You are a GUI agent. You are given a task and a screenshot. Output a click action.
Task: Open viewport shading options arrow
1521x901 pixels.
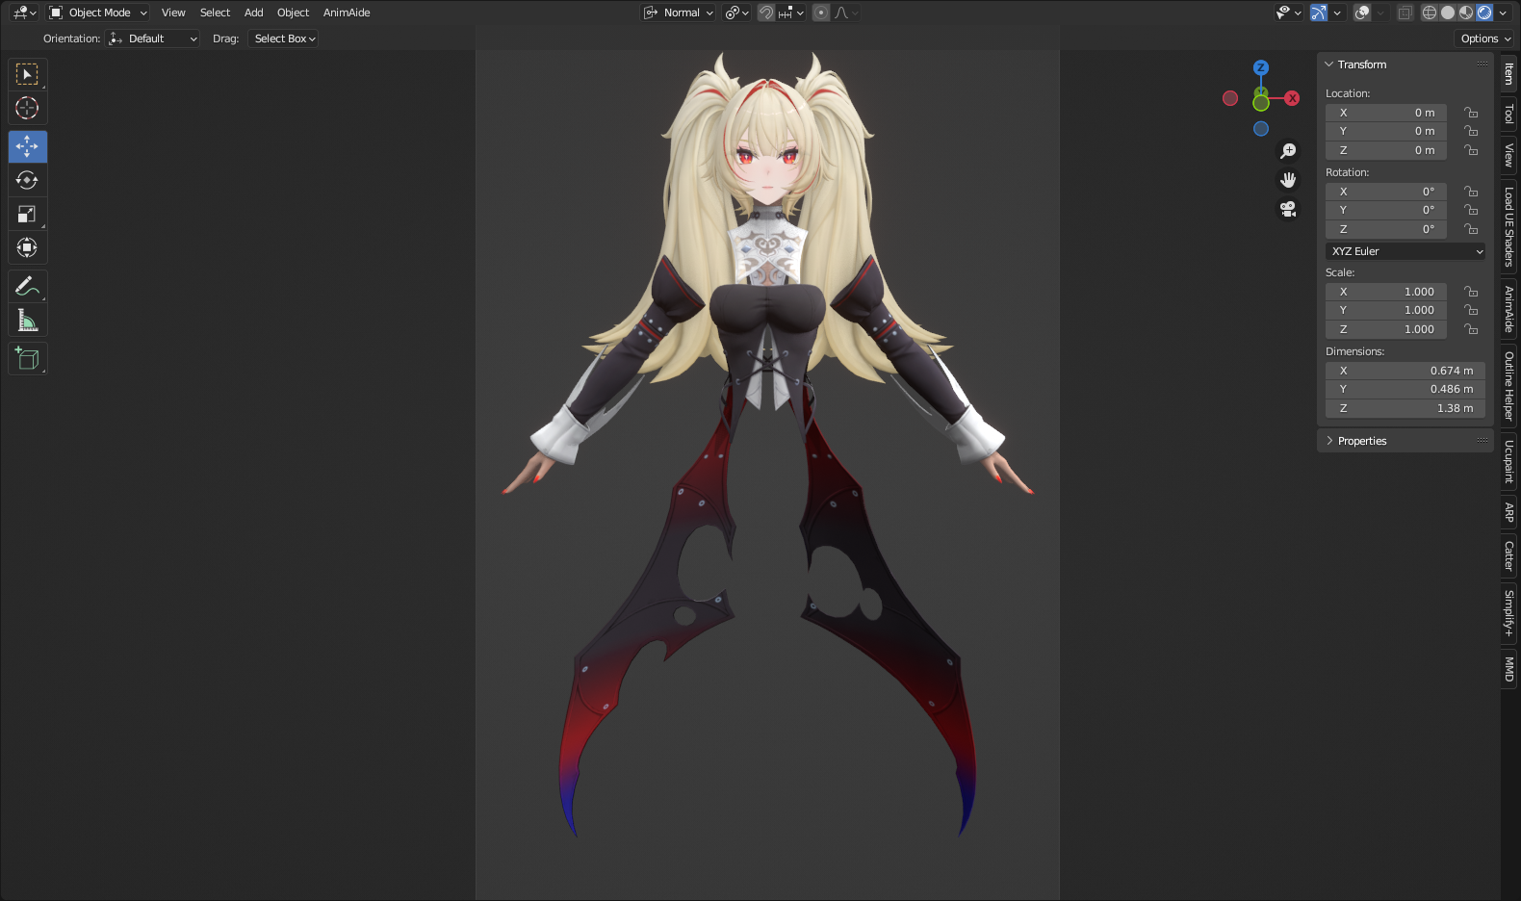(x=1502, y=13)
